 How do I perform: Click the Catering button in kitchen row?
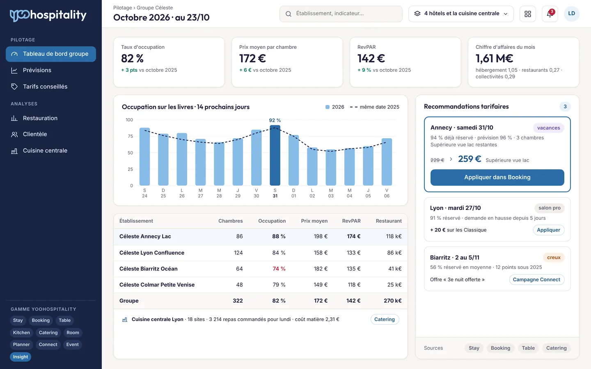385,319
